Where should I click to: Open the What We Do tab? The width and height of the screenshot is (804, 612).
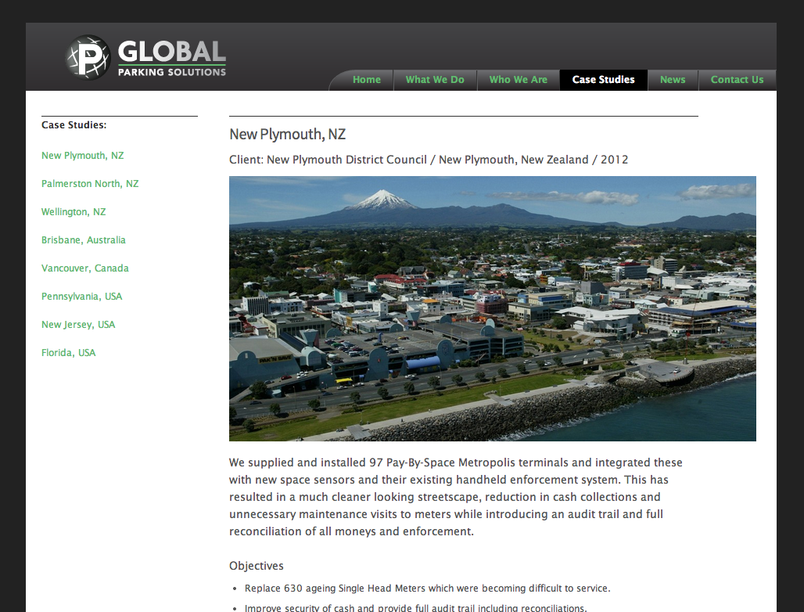click(x=435, y=79)
